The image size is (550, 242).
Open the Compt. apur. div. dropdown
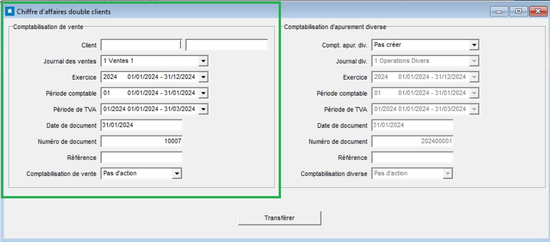tap(425, 45)
